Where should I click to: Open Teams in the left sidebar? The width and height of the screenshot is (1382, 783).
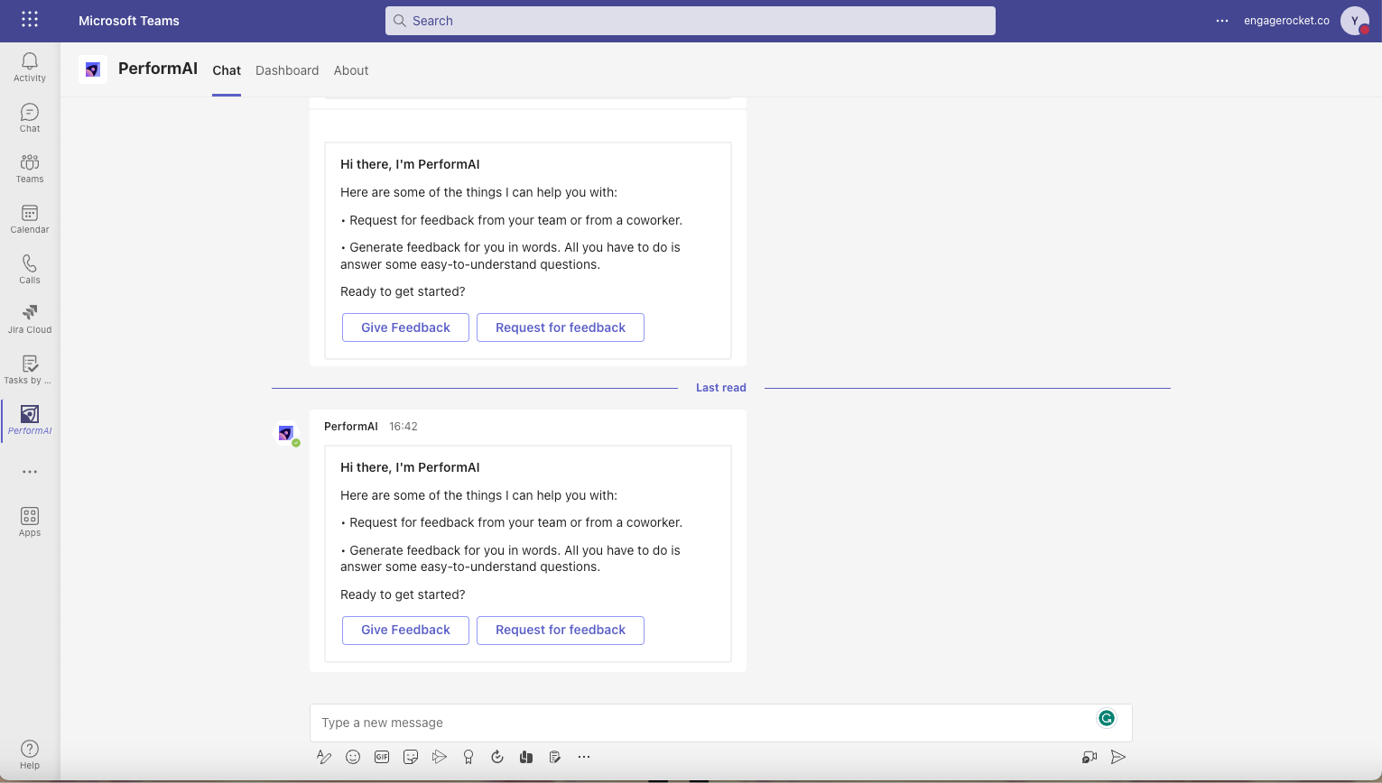[x=30, y=168]
